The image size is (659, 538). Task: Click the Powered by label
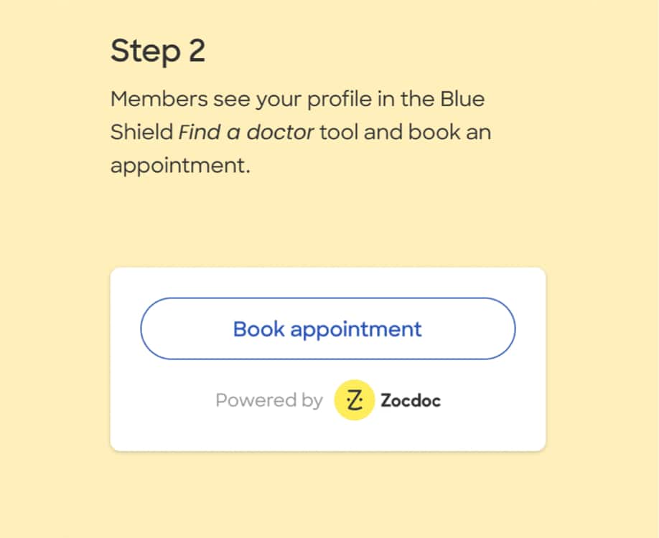[269, 400]
